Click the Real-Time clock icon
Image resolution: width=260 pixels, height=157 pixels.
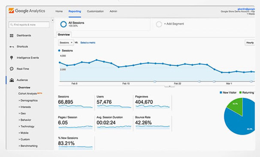click(12, 69)
